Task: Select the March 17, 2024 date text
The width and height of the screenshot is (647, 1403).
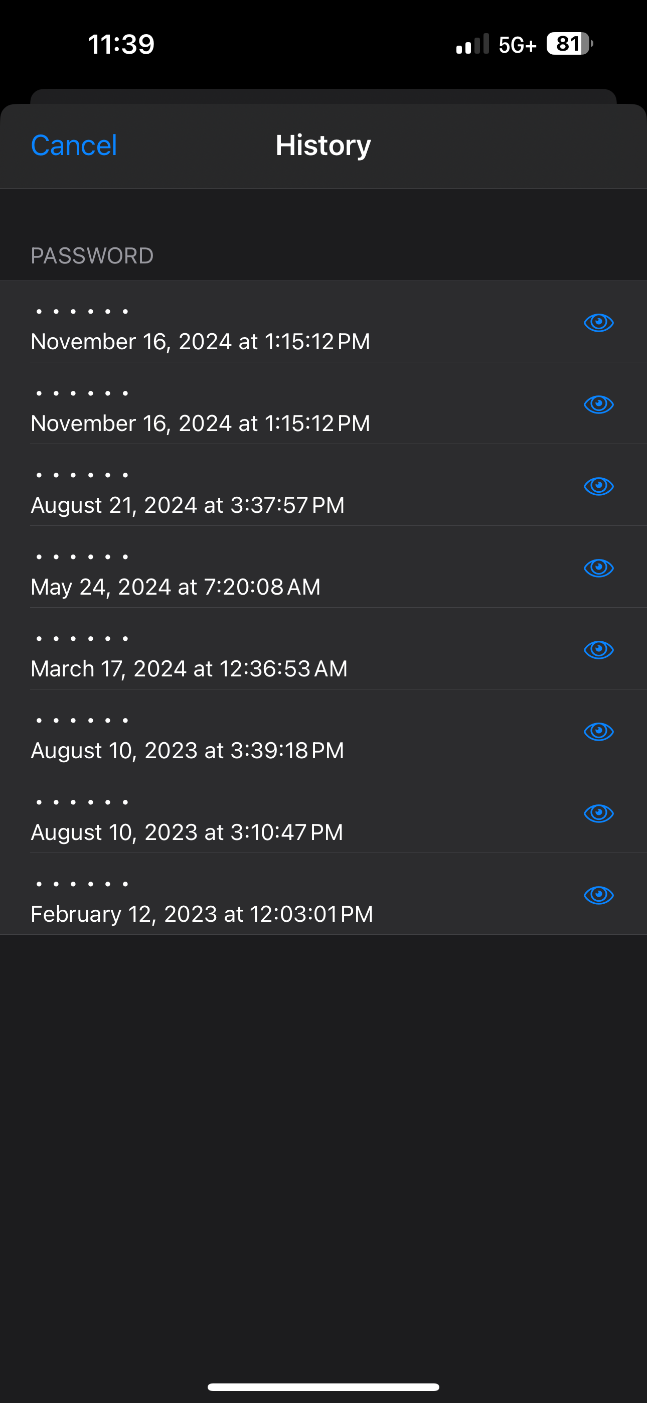Action: click(x=189, y=668)
